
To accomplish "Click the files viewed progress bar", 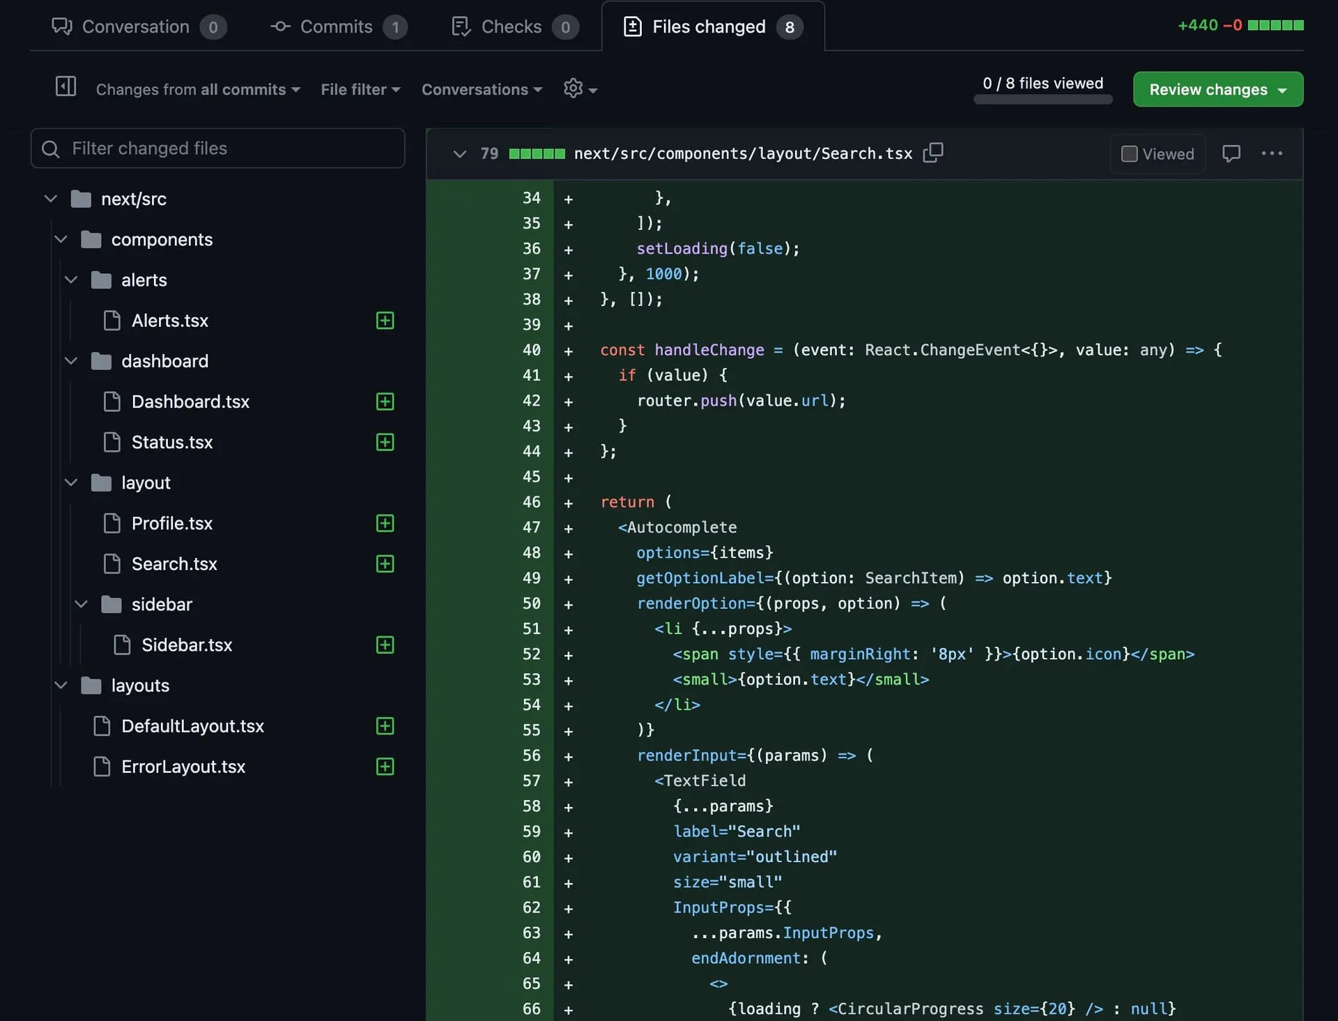I will pyautogui.click(x=1043, y=100).
